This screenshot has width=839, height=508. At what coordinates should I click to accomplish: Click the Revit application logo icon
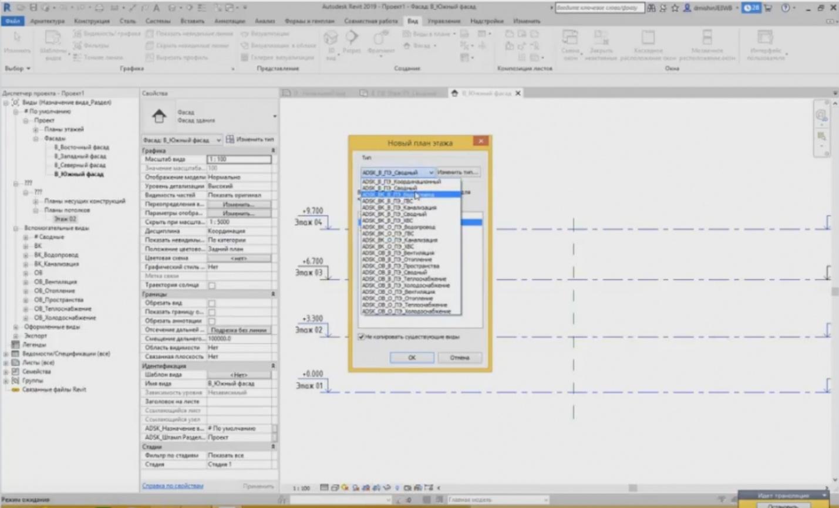7,7
